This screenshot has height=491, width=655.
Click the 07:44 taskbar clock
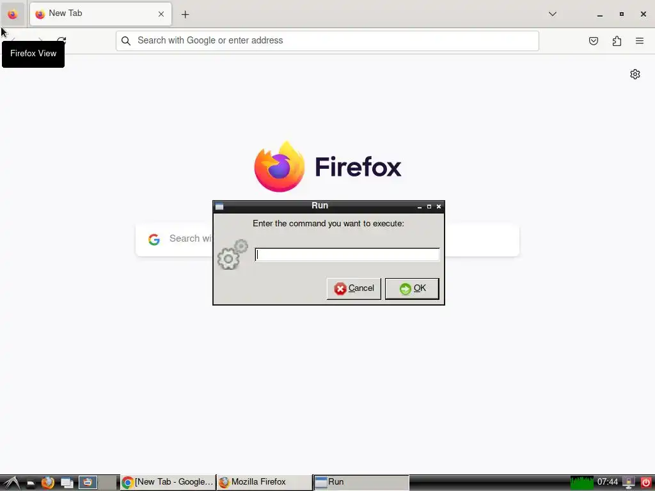(608, 482)
